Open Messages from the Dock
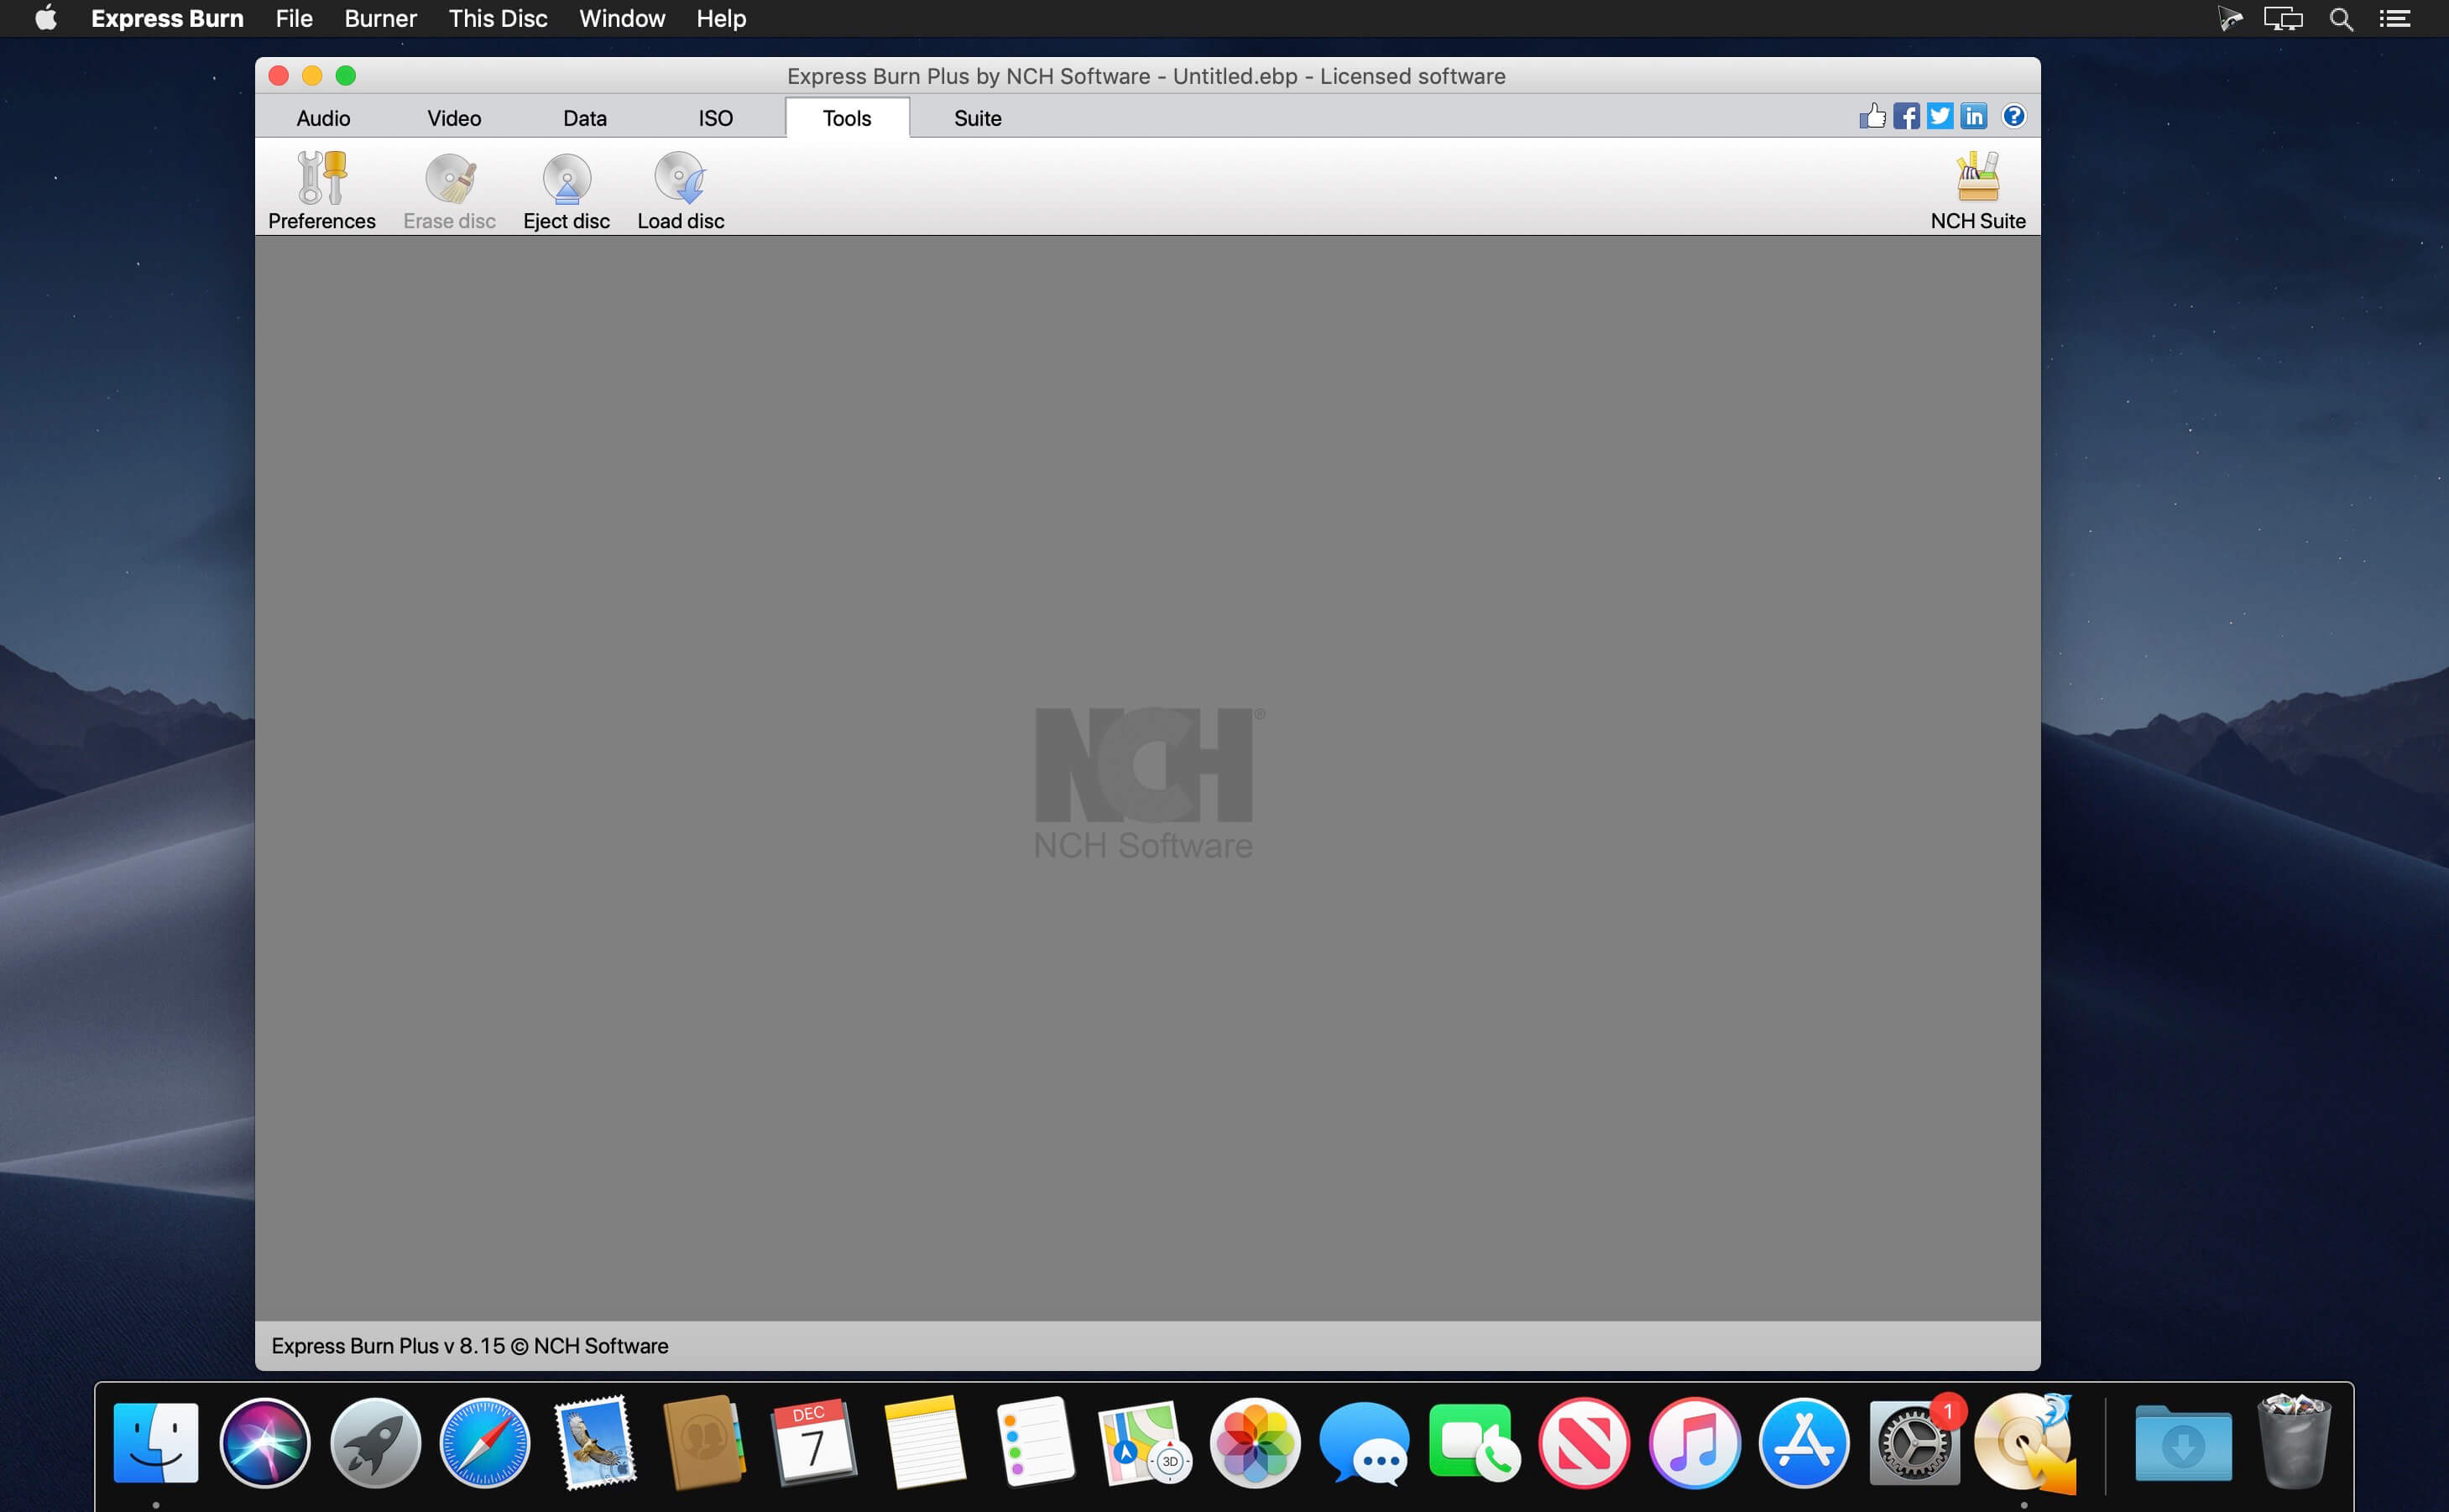 coord(1364,1442)
